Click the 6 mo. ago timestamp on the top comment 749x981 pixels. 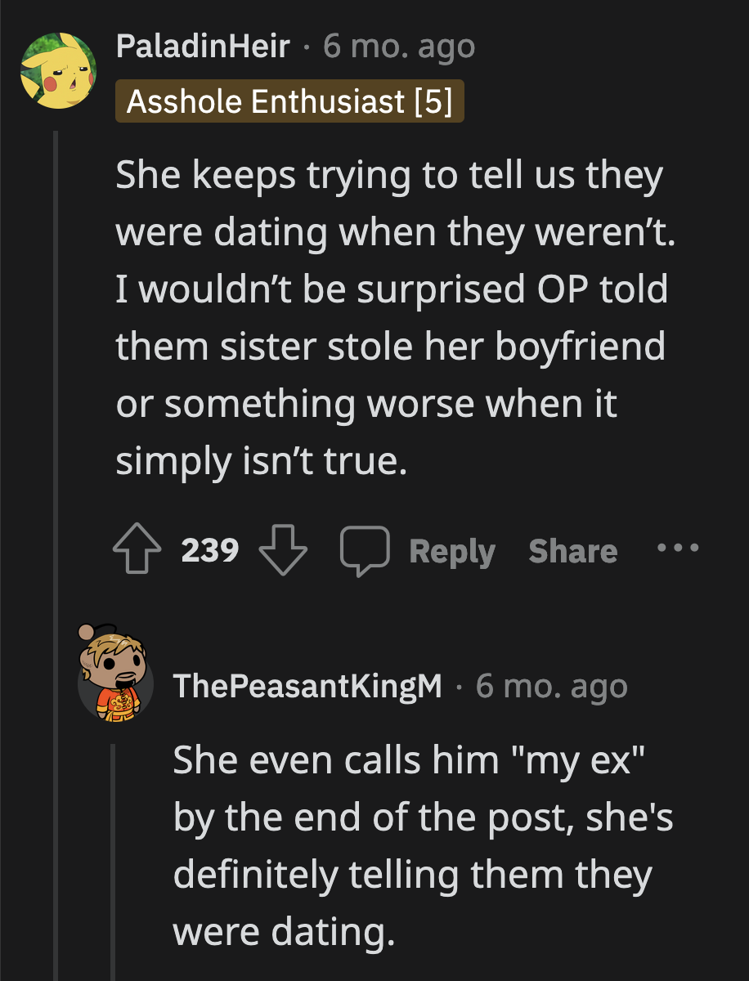pyautogui.click(x=398, y=46)
